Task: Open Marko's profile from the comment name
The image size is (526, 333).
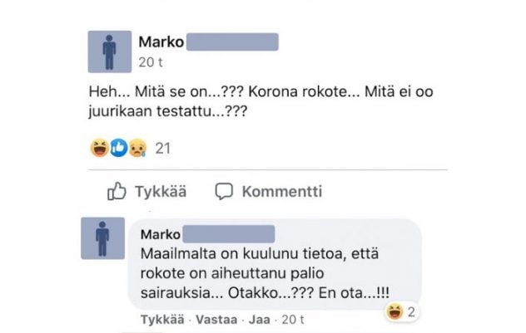Action: (161, 234)
